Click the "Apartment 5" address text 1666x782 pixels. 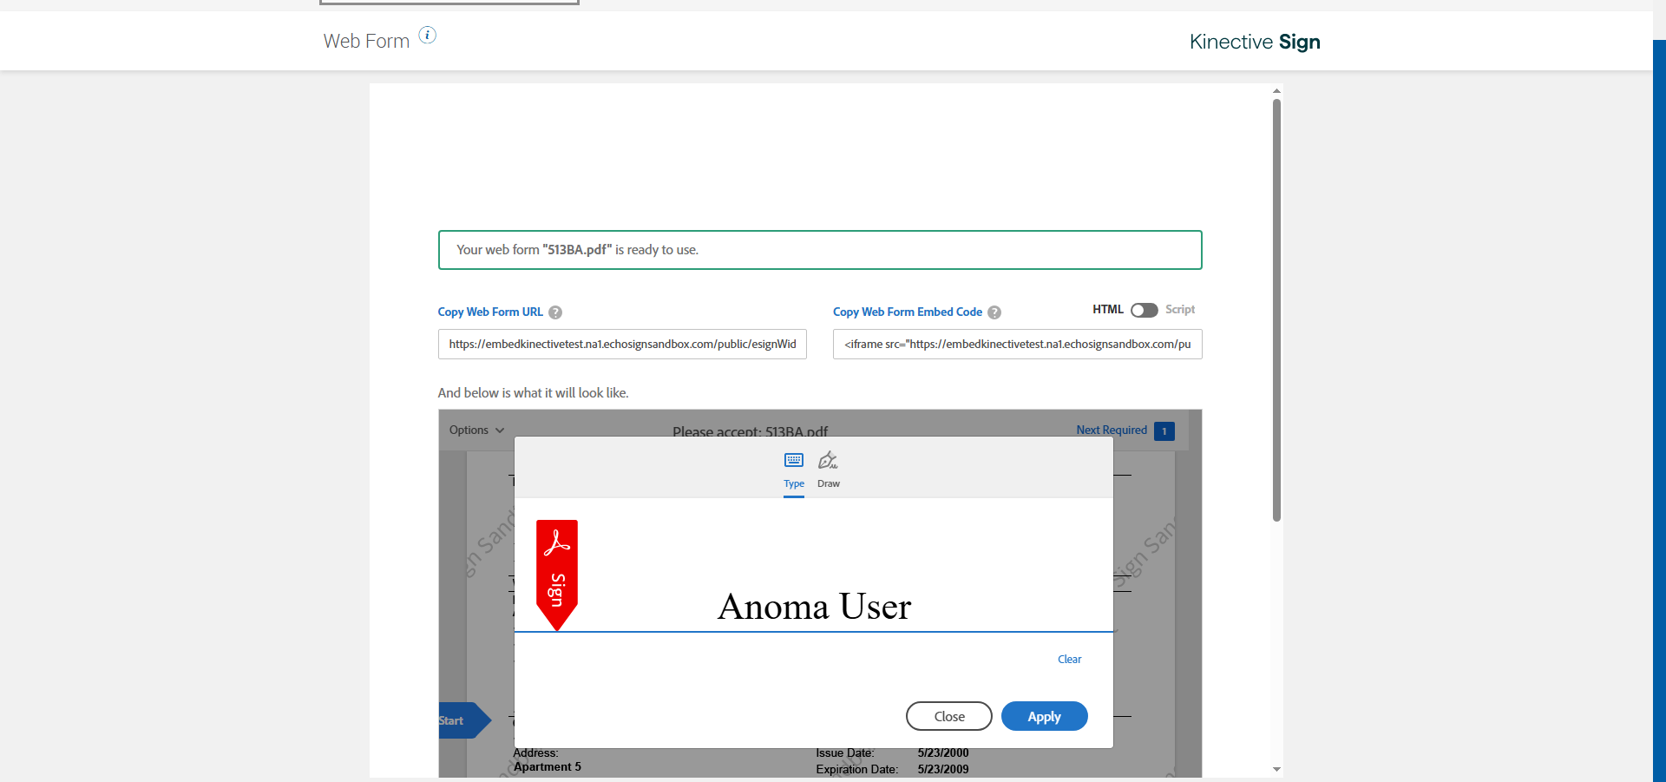tap(548, 767)
